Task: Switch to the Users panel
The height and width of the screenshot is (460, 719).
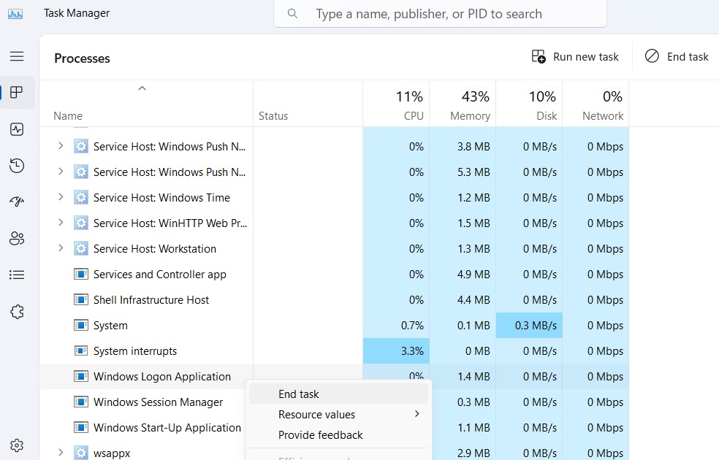Action: [x=16, y=238]
